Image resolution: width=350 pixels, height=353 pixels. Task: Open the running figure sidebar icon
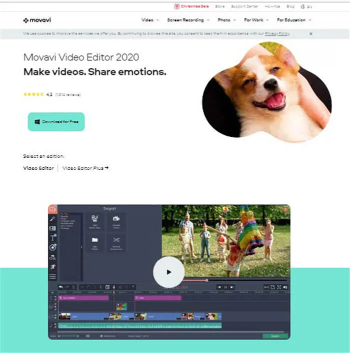tap(53, 267)
